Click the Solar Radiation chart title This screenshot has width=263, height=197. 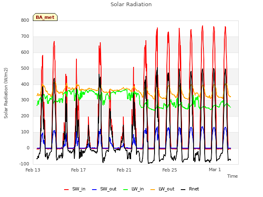pos(131,5)
